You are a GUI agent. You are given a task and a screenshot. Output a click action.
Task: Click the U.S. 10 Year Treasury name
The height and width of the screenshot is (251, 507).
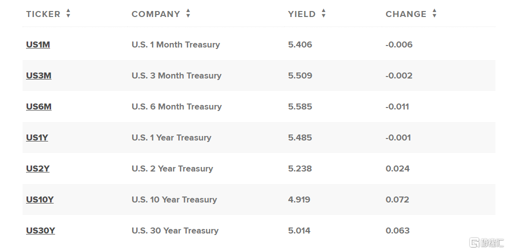174,199
